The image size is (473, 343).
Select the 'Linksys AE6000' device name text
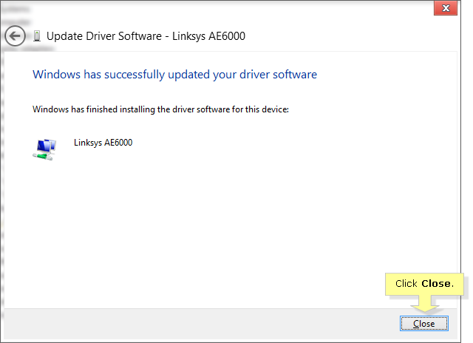tap(103, 143)
